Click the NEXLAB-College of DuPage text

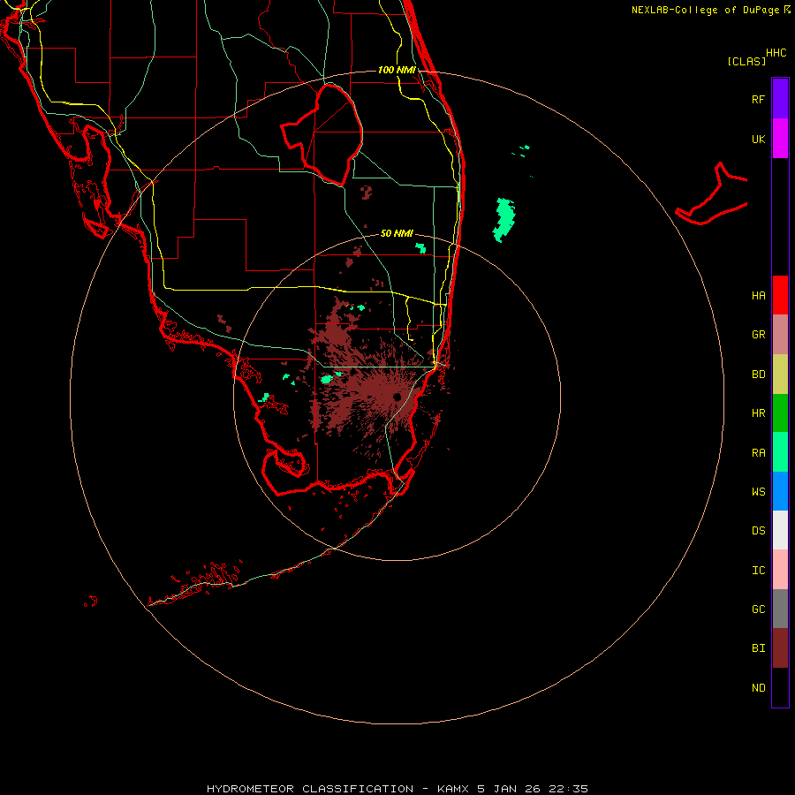click(x=705, y=10)
